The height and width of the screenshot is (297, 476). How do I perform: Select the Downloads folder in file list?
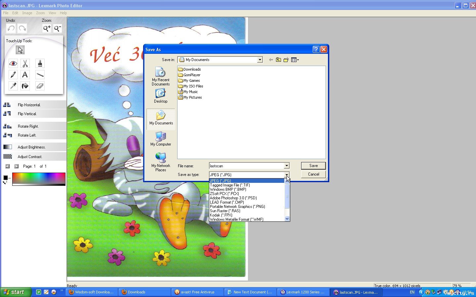point(189,69)
